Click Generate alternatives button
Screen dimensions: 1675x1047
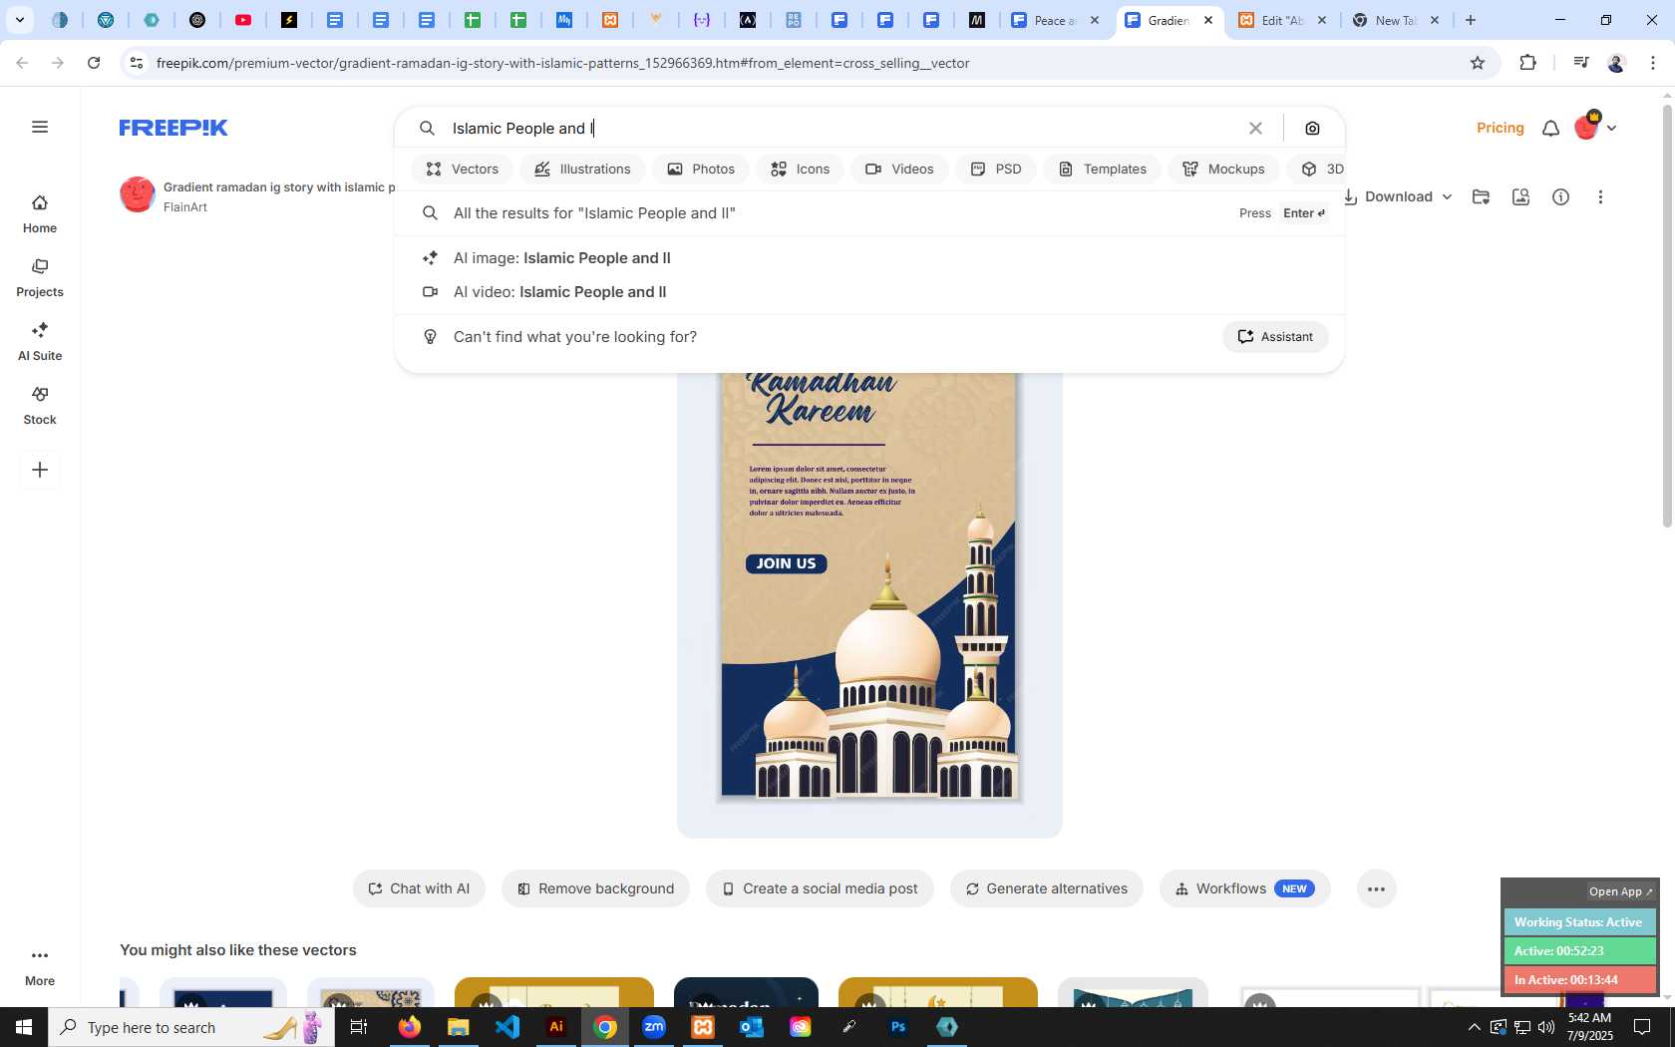point(1047,888)
